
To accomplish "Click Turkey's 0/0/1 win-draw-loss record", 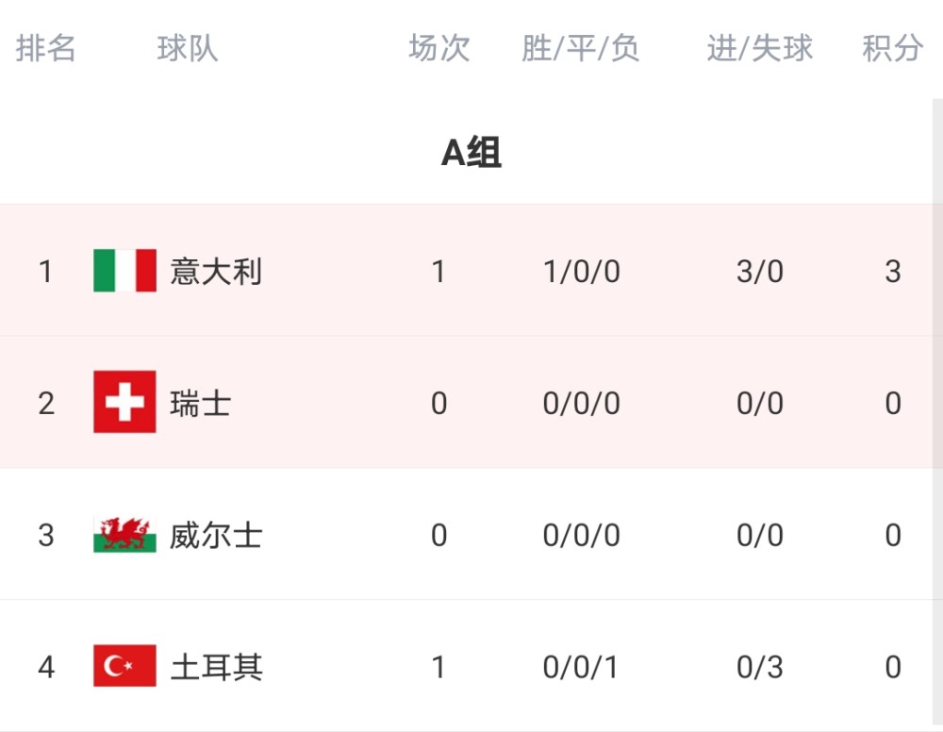I will coord(580,667).
